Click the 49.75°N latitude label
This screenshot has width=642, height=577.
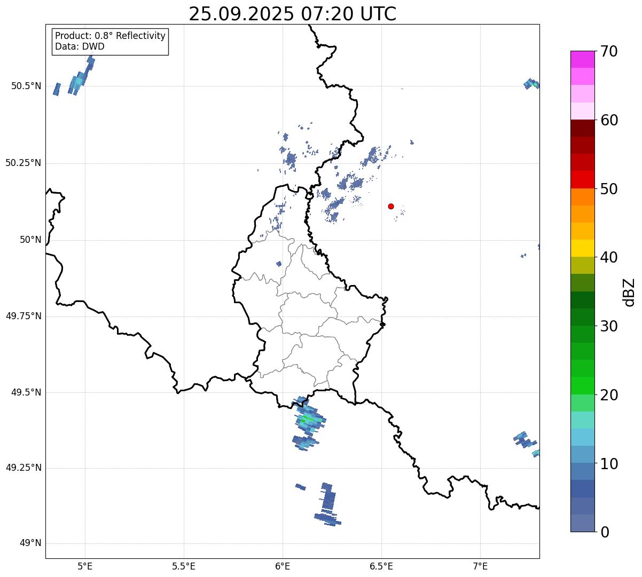click(x=23, y=316)
